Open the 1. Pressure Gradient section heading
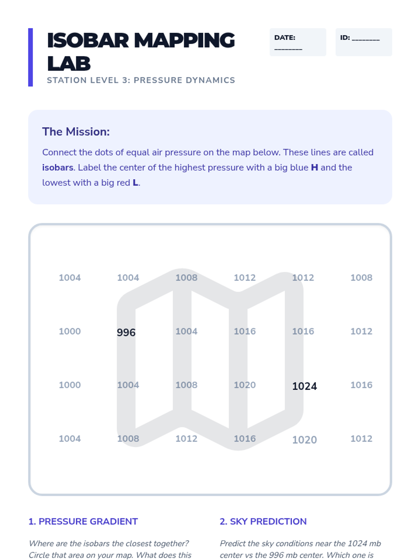The width and height of the screenshot is (420, 560). [83, 521]
